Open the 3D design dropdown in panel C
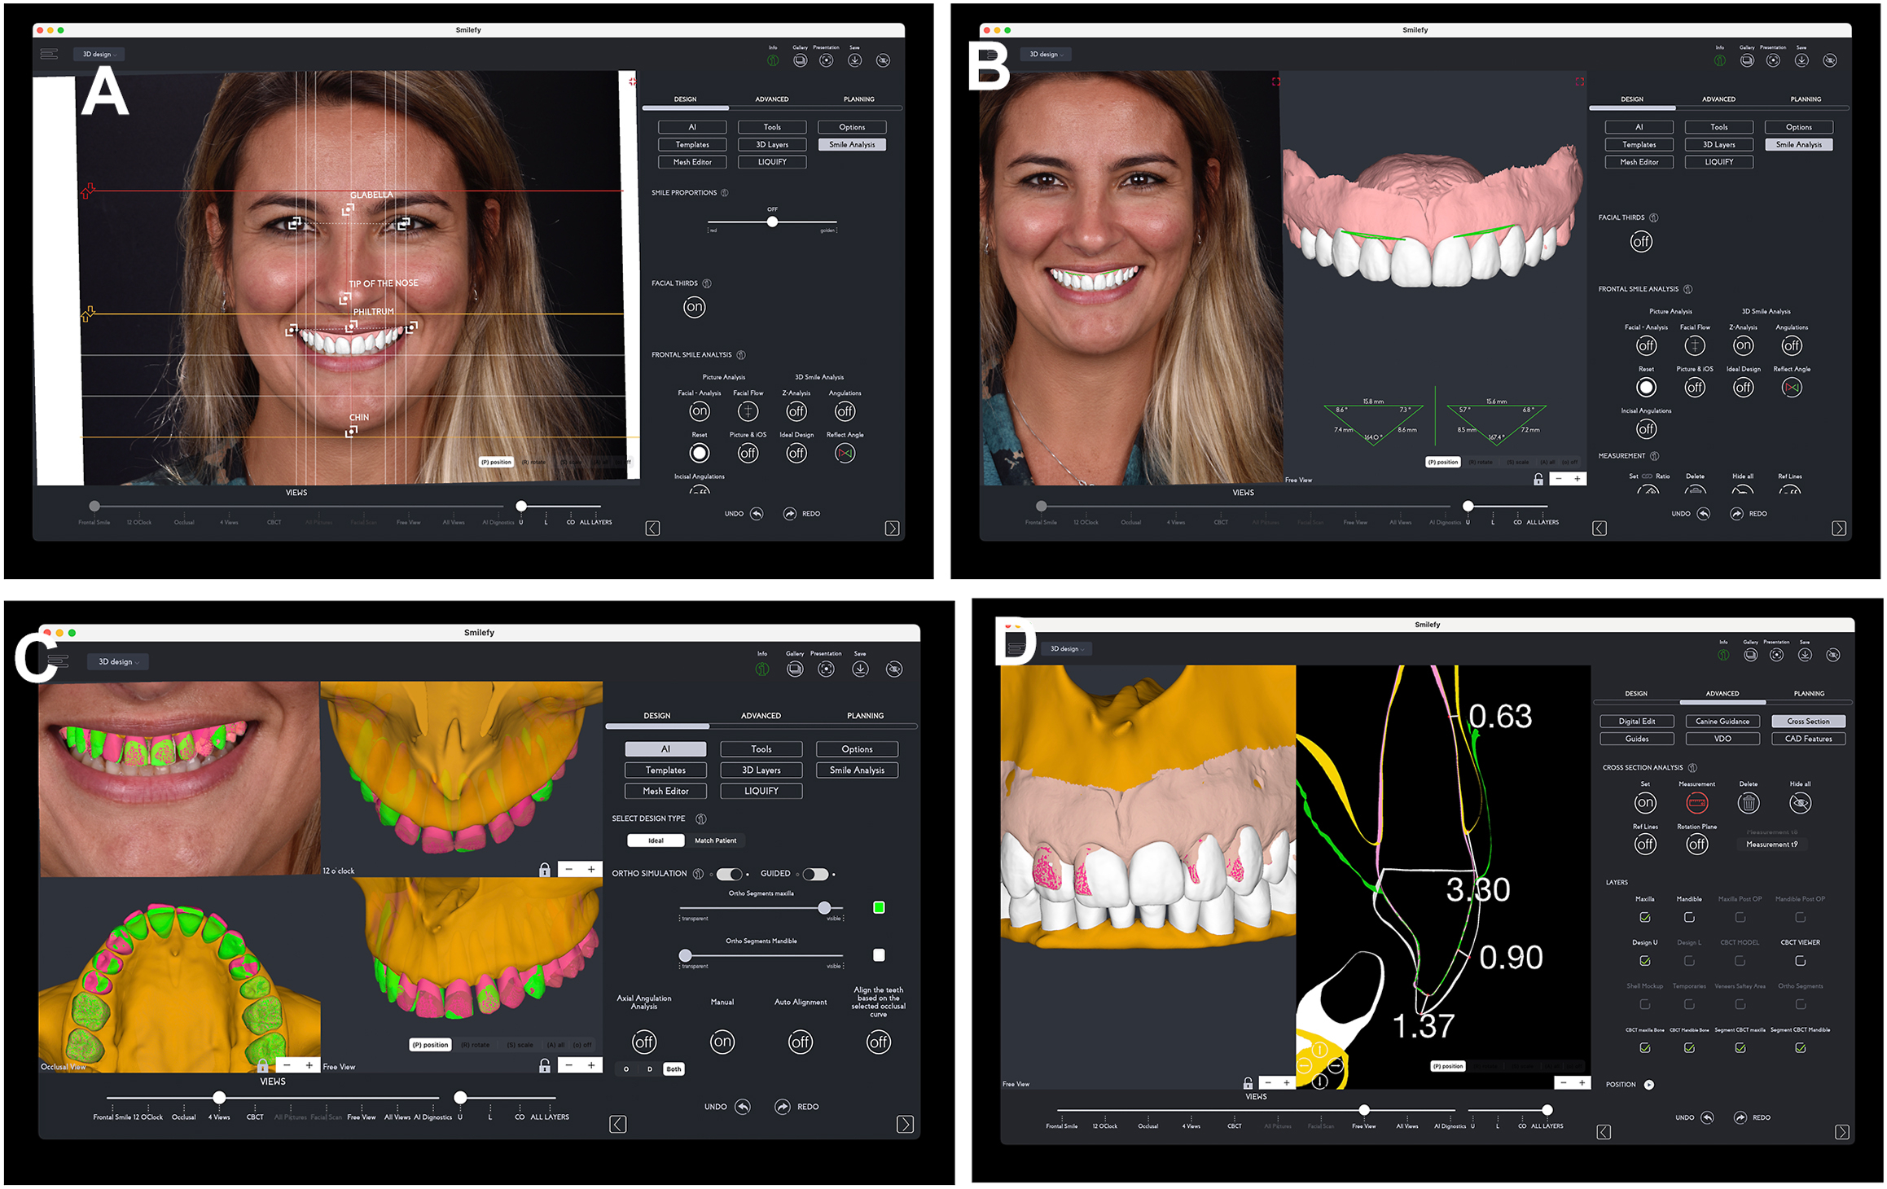This screenshot has width=1887, height=1189. coord(118,661)
